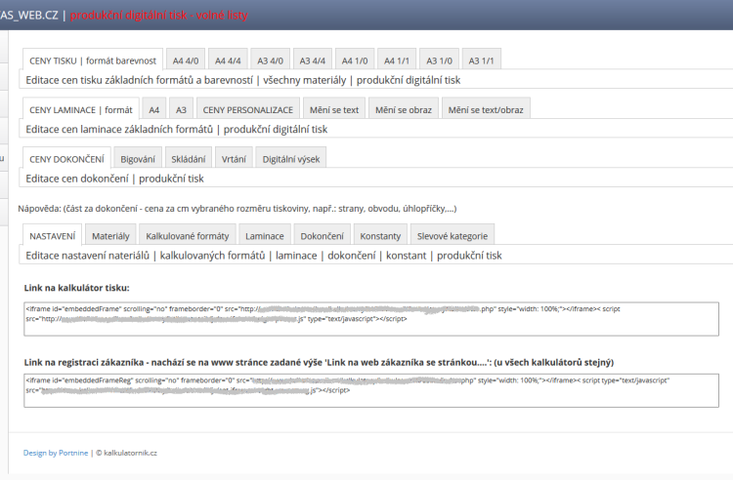Switch to the A3 1/1 tab
Viewport: 733px width, 480px height.
[481, 60]
